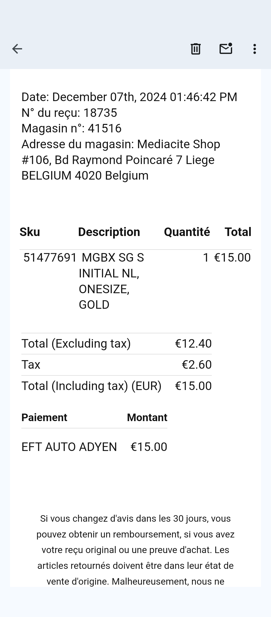The width and height of the screenshot is (271, 617).
Task: Tap the Sku column header
Action: click(x=30, y=232)
